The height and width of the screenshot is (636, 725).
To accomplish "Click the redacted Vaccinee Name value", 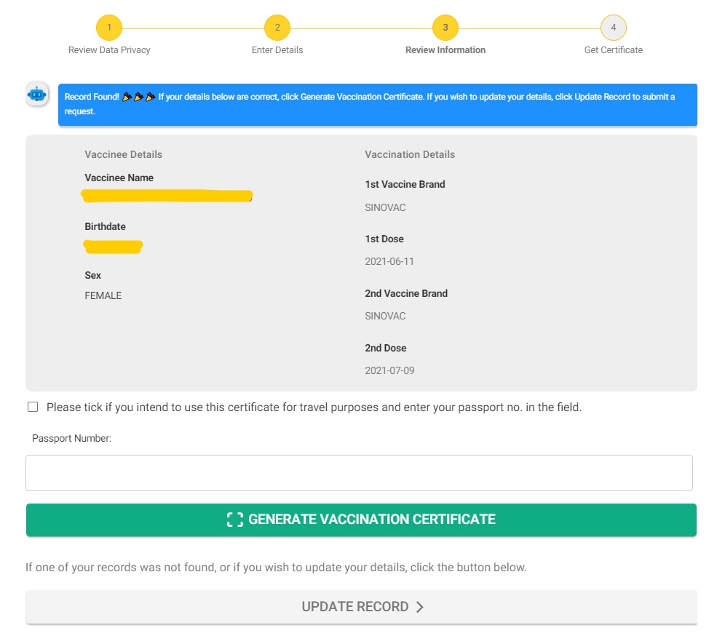I will 167,195.
